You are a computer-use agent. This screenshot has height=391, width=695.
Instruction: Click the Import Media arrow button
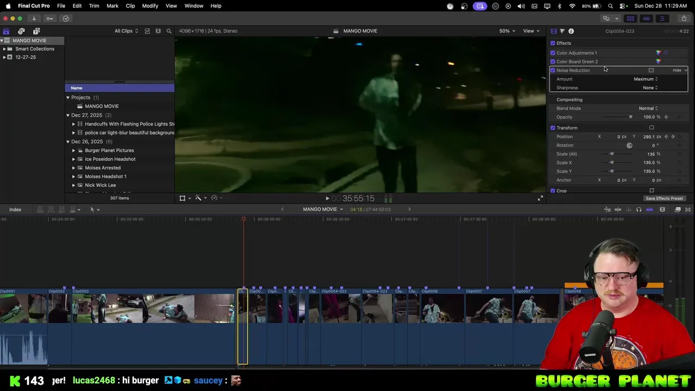[x=34, y=18]
